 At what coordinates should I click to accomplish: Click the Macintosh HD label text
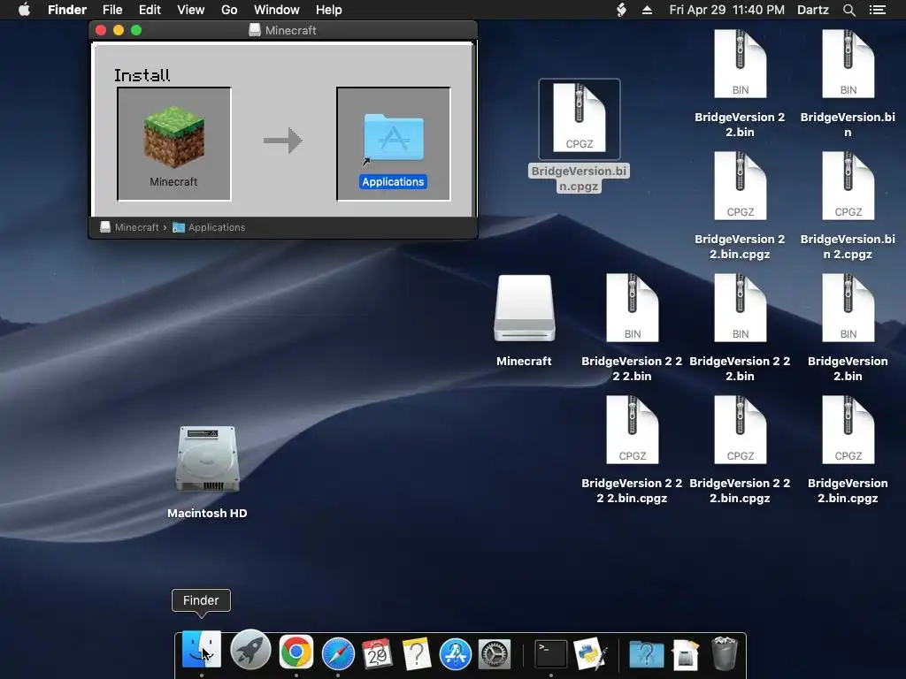[x=207, y=514]
